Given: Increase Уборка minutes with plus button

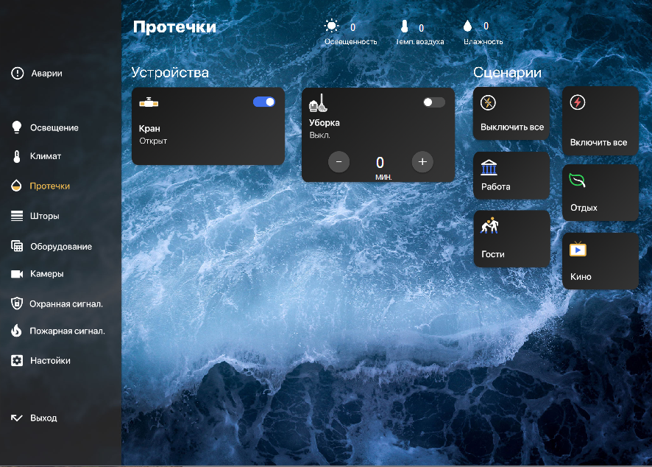Looking at the screenshot, I should (422, 162).
